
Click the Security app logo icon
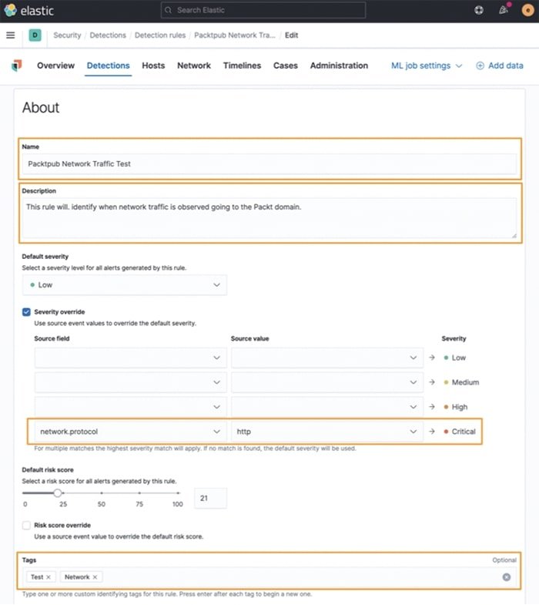17,66
